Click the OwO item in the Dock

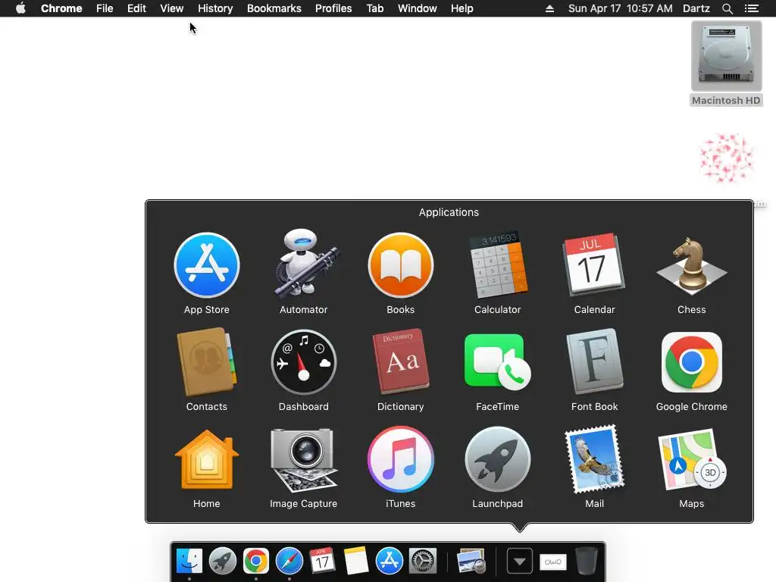click(552, 562)
